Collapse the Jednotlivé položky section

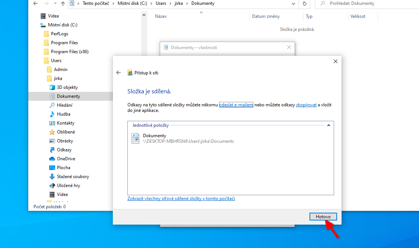click(328, 125)
